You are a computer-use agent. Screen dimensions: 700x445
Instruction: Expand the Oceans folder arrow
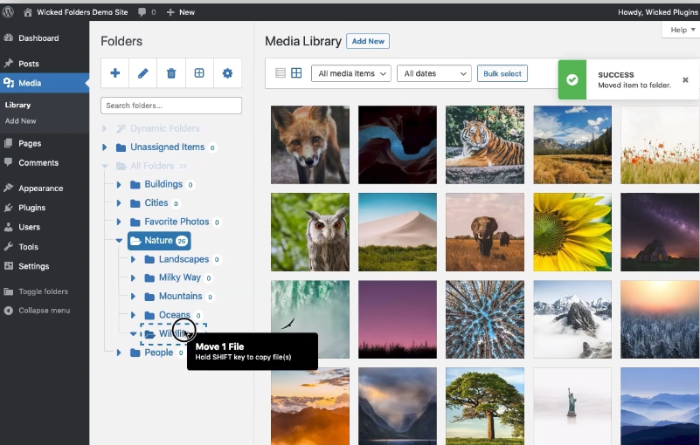coord(133,315)
